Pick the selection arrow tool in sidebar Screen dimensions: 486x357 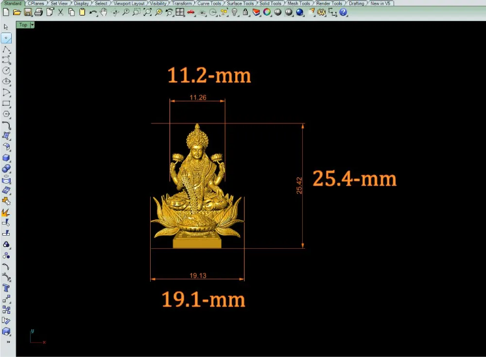pos(6,27)
